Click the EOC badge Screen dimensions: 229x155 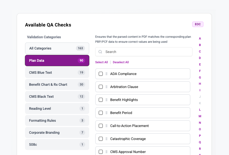[x=198, y=24]
